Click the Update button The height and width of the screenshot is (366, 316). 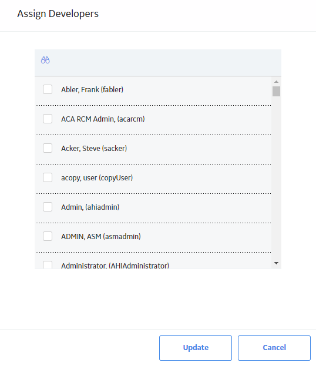pyautogui.click(x=196, y=348)
